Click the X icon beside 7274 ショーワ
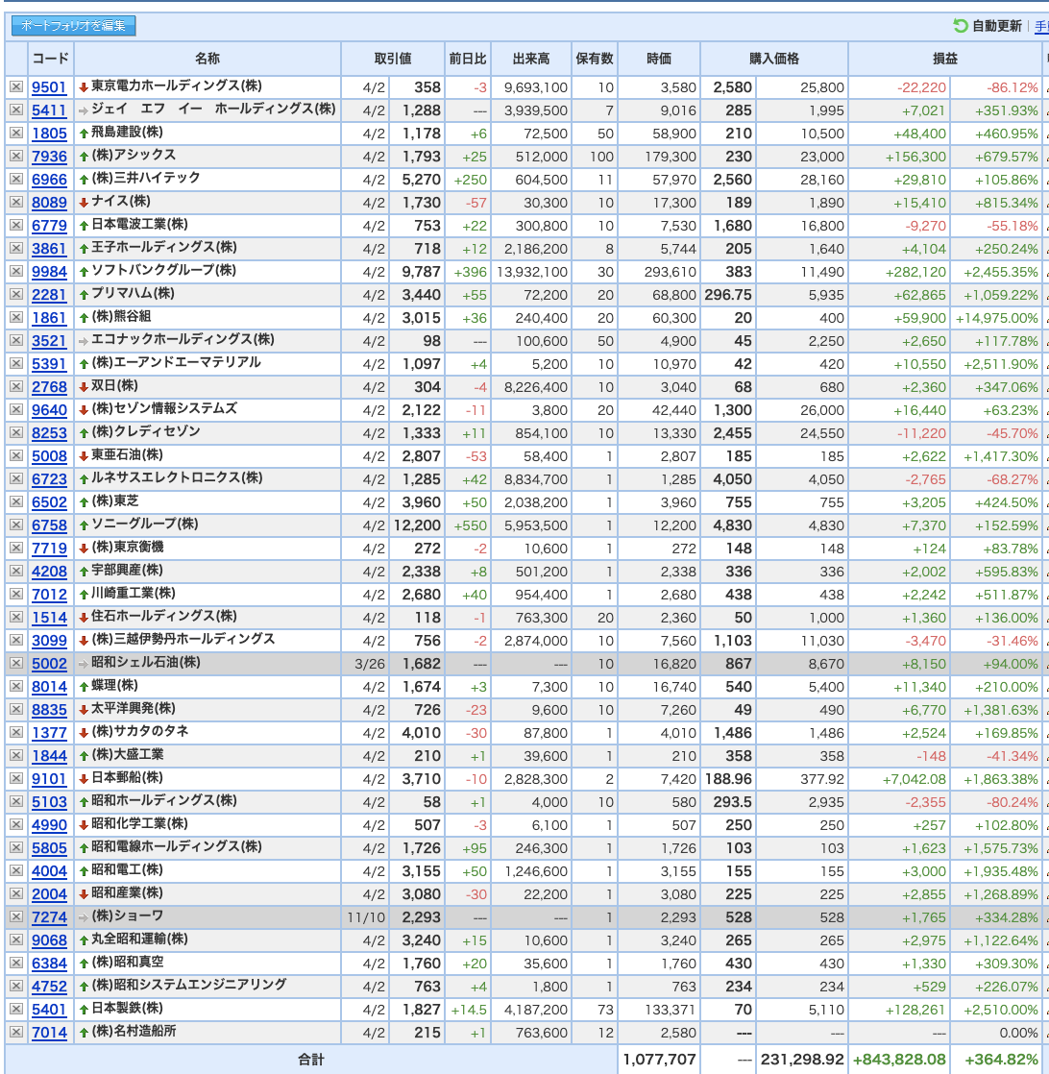1049x1074 pixels. coord(16,917)
